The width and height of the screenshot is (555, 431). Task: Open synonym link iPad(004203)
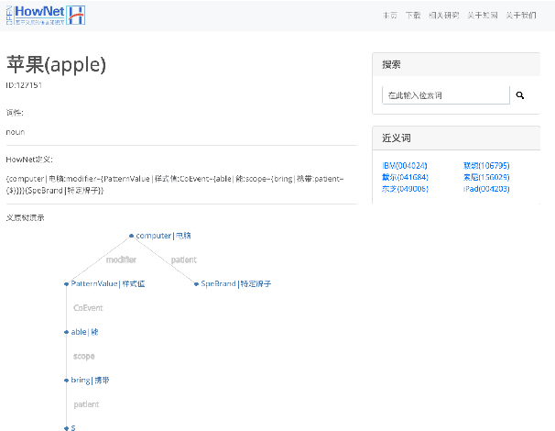pos(486,189)
